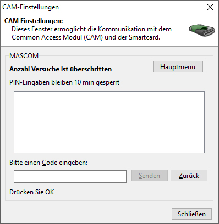Viewport: 219px width, 224px height.
Task: Select the 'Anzahl Versuche ist überschritten' heading
Action: tap(61, 69)
